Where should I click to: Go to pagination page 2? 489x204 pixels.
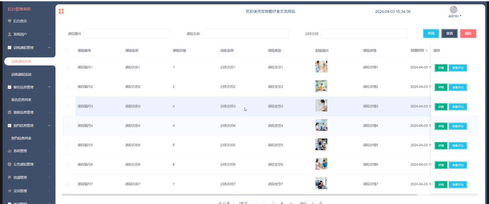tap(282, 203)
